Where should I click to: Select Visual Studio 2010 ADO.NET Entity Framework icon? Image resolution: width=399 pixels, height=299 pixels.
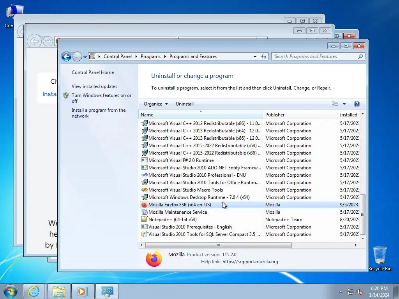144,167
